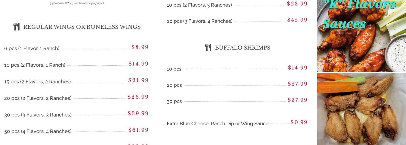Click the 20 pcs (3 Flavors, 4 Ranches) item

(x=200, y=21)
